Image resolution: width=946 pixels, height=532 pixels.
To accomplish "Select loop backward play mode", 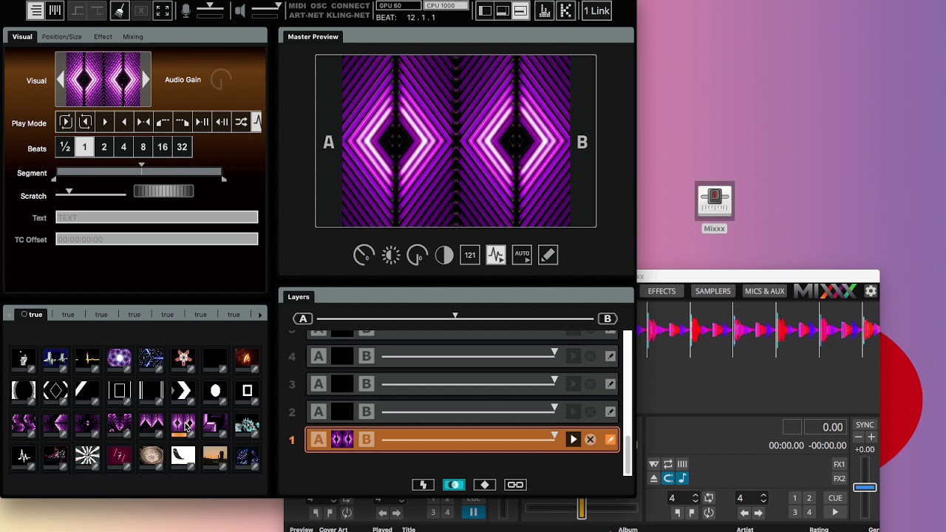I will click(x=85, y=122).
